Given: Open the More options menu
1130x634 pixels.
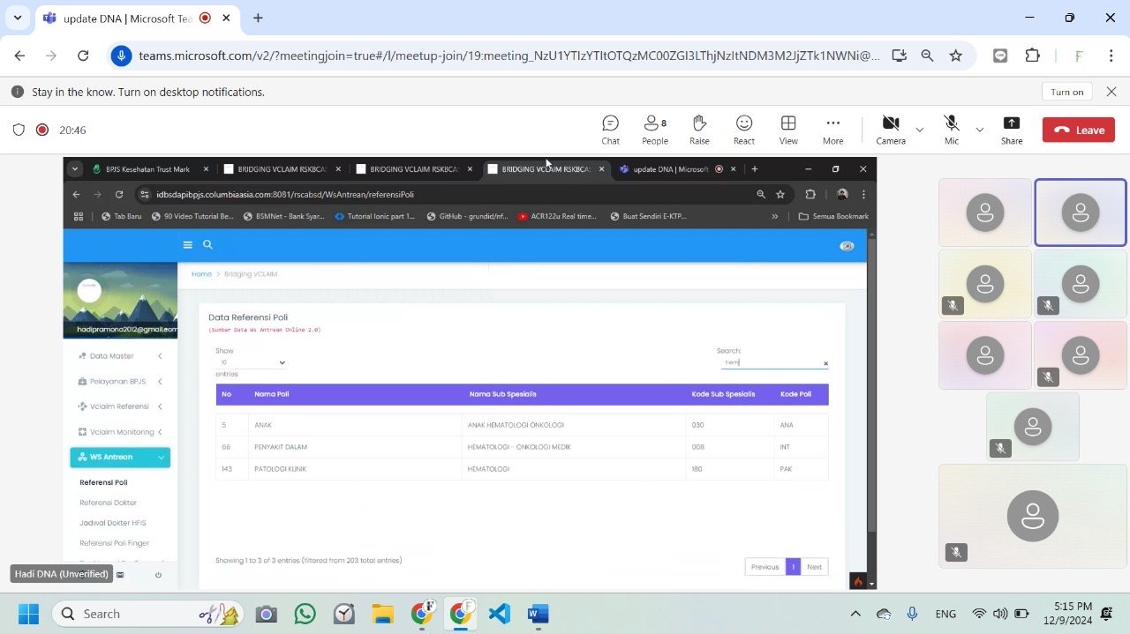Looking at the screenshot, I should (832, 130).
